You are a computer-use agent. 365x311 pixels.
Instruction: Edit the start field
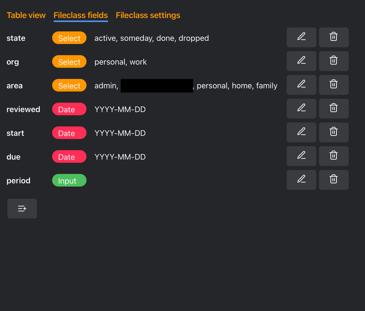[301, 132]
